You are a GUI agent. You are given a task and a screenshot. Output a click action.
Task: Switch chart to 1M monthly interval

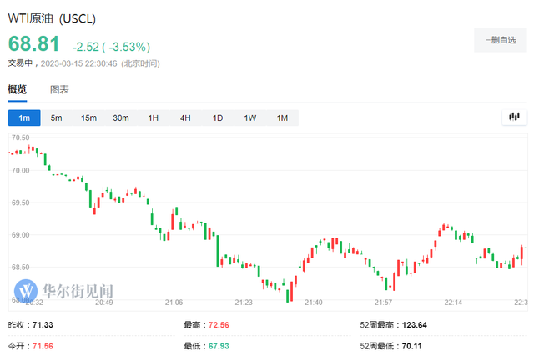point(282,118)
